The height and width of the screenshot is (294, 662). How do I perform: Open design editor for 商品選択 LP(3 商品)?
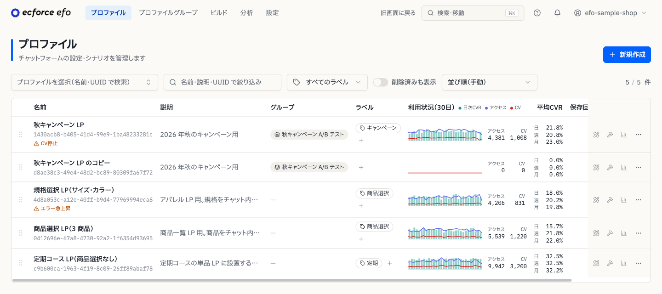(x=596, y=233)
